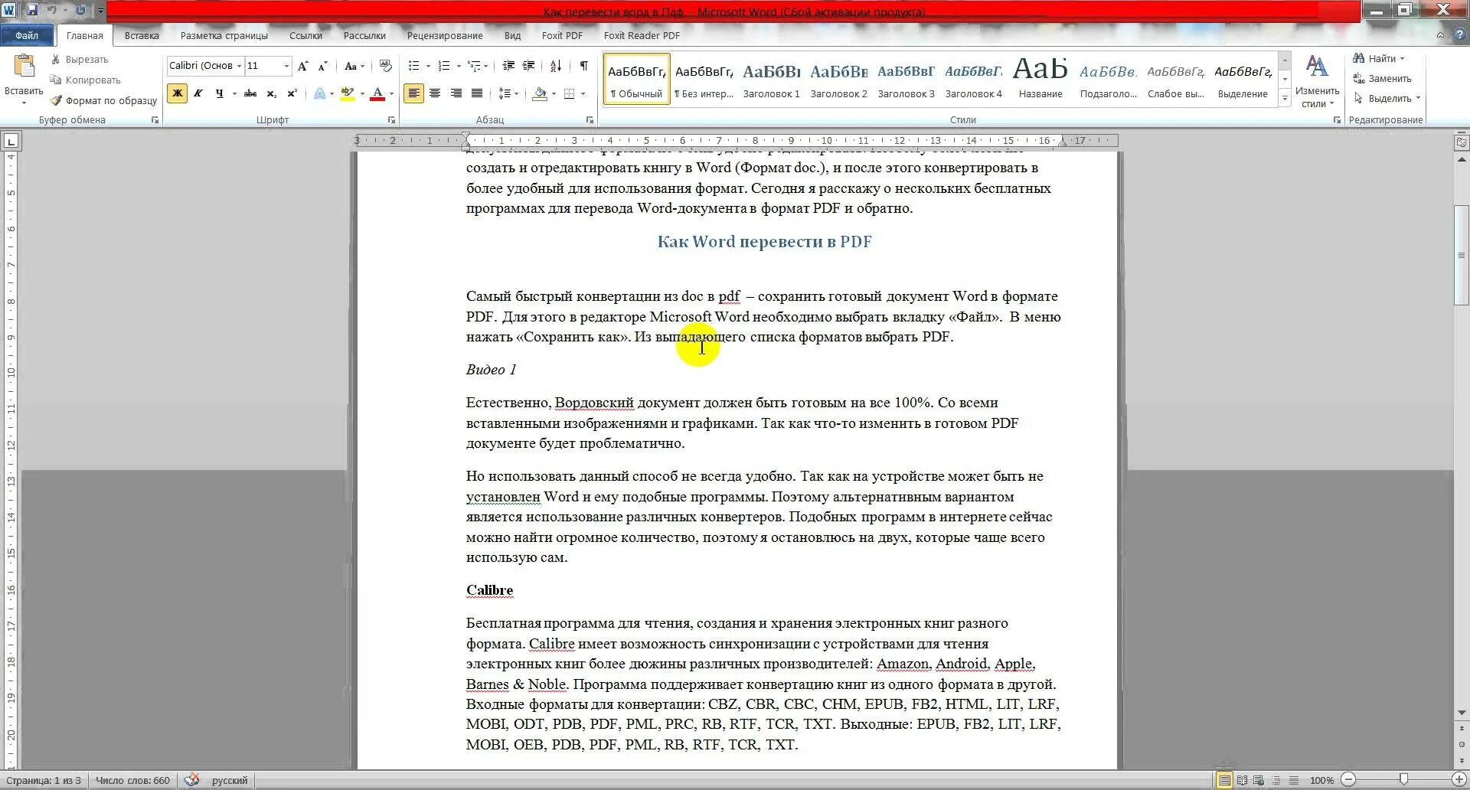Clear formatting with the eraser icon
Viewport: 1470px width, 790px height.
pyautogui.click(x=385, y=66)
